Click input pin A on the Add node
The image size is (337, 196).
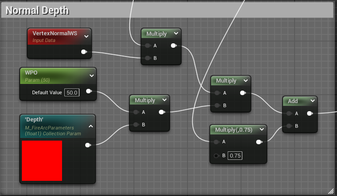coord(289,114)
